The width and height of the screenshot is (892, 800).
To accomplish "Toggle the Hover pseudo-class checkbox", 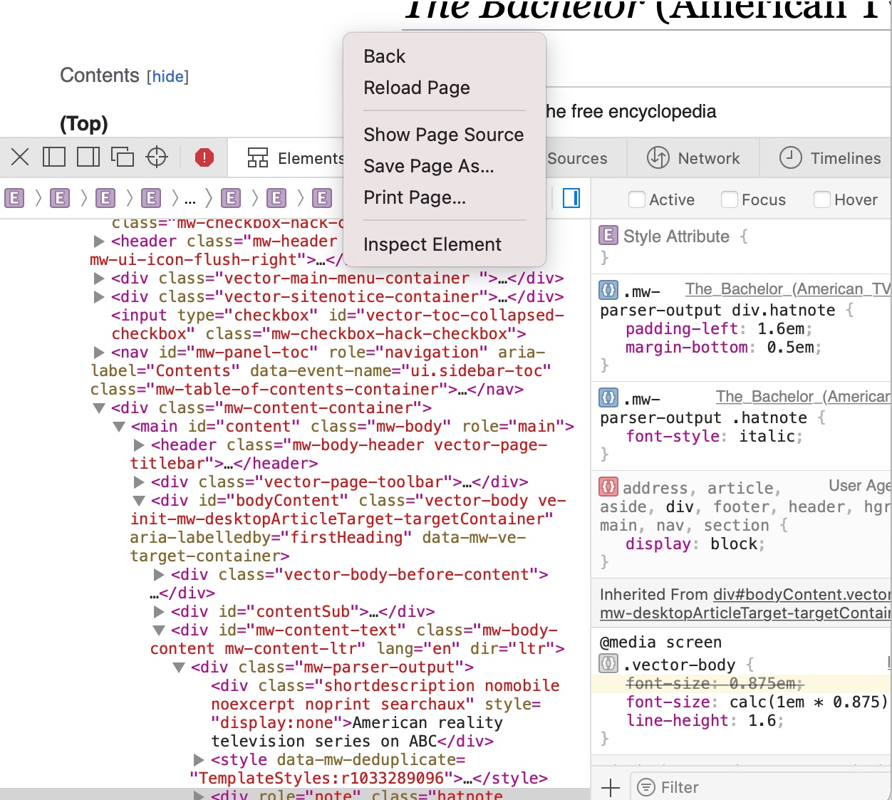I will (822, 199).
